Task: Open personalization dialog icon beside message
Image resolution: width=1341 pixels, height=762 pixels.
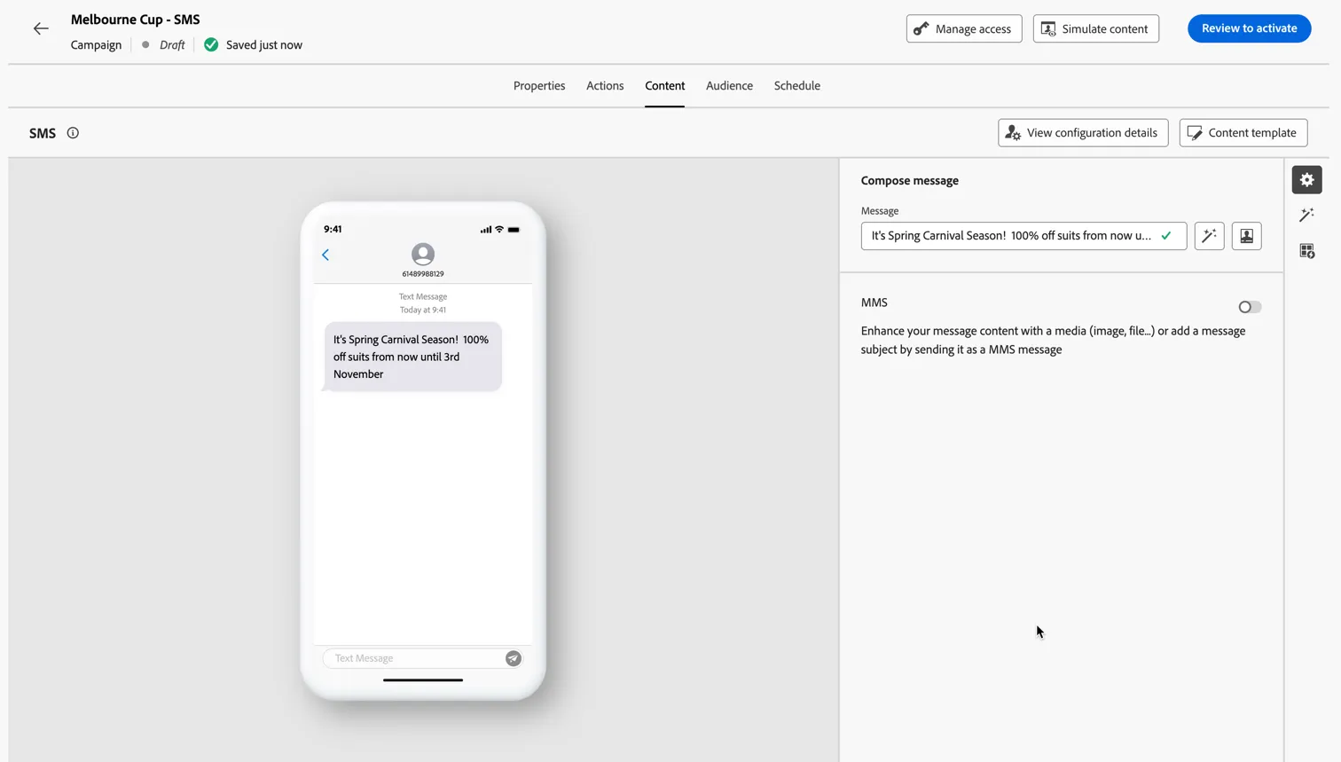Action: (1246, 236)
